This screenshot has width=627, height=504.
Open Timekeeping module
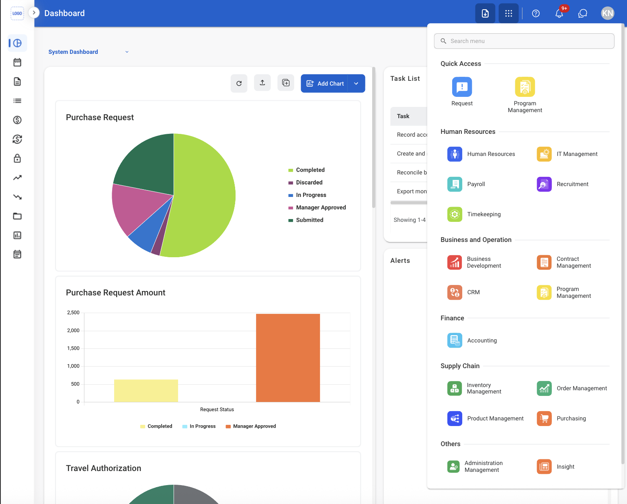(474, 214)
